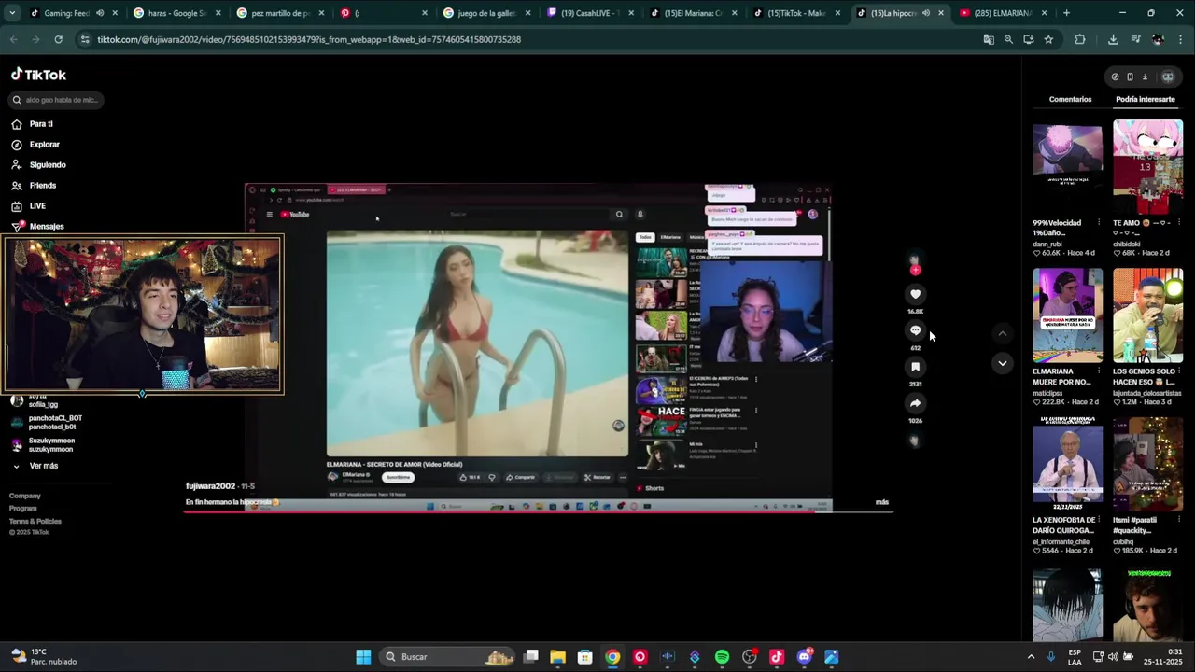Screen dimensions: 1195x672
Task: Open Suzukymmoon account in sidebar
Action: (x=43, y=444)
